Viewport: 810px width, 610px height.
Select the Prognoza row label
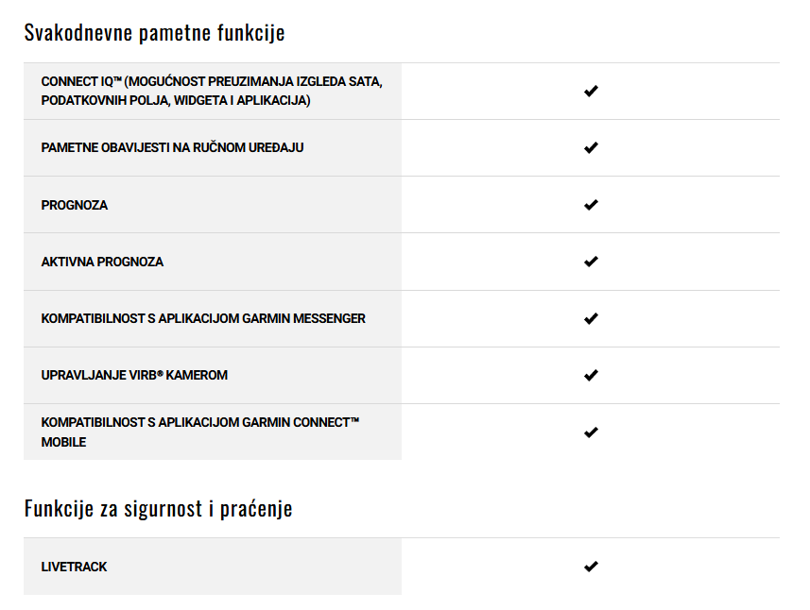click(x=75, y=205)
